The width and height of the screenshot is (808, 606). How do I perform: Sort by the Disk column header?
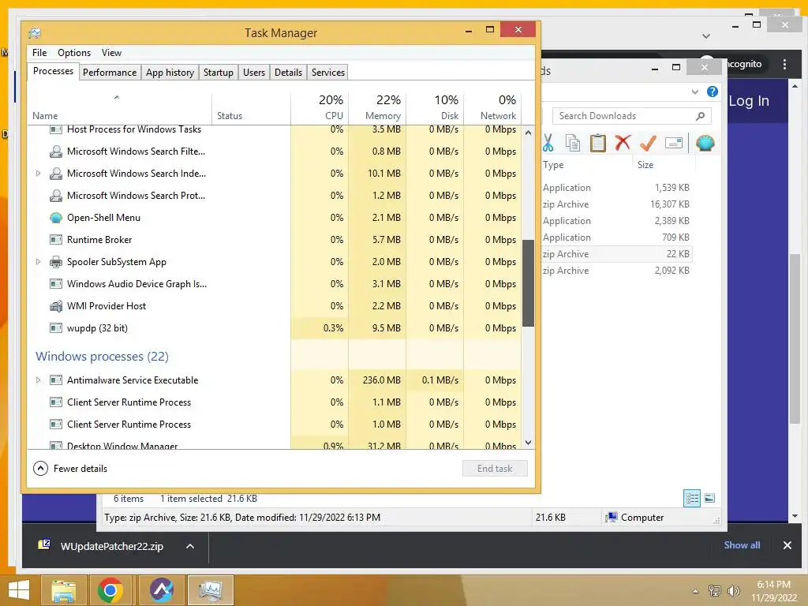point(435,109)
